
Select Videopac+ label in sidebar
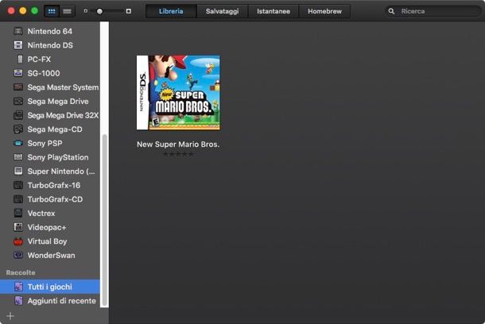pyautogui.click(x=47, y=227)
